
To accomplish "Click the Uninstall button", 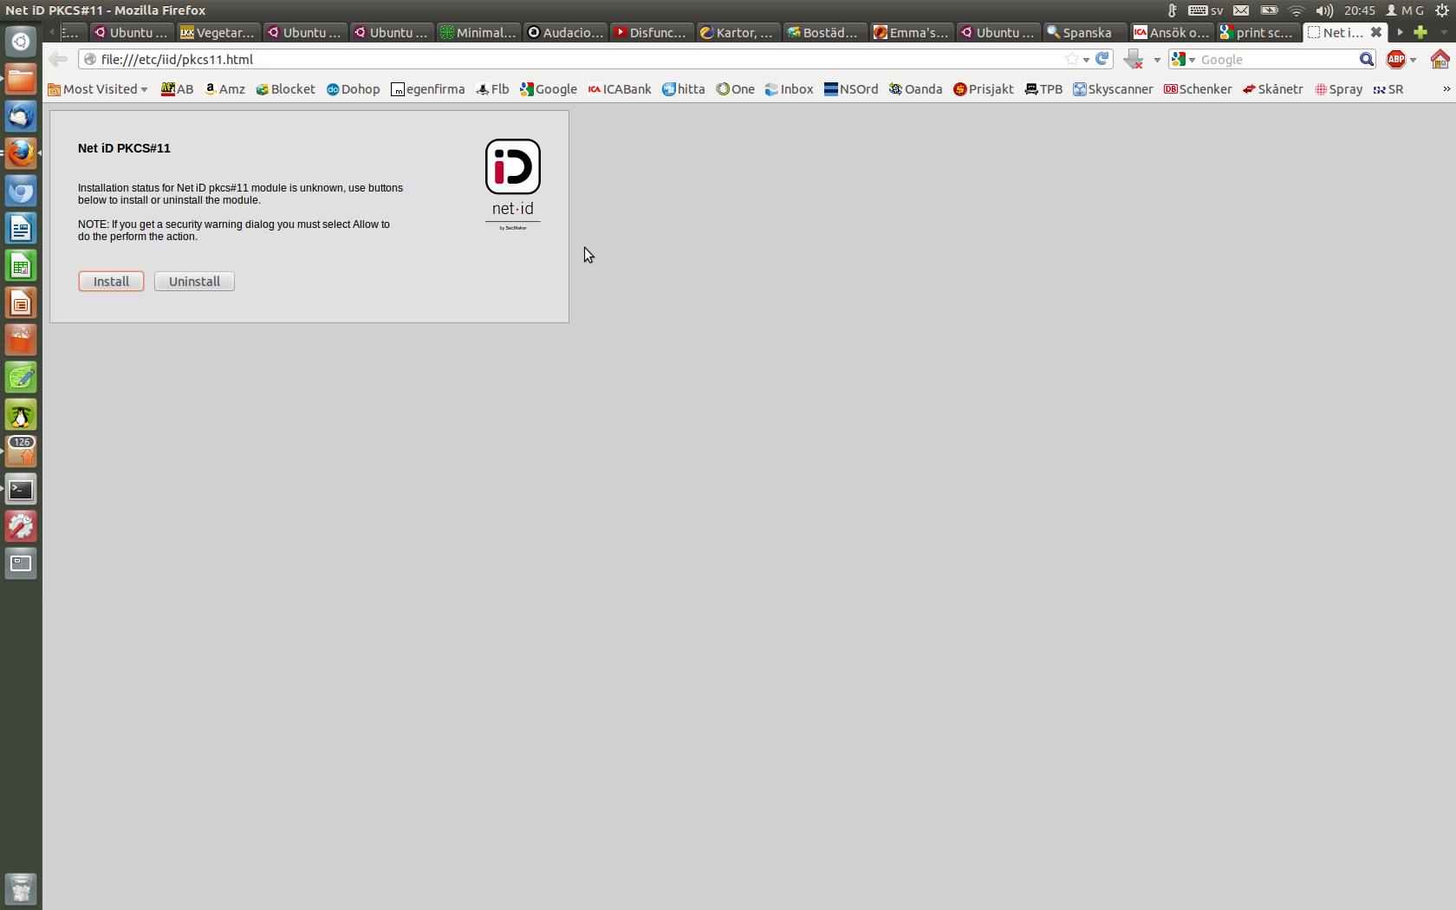I will tap(194, 282).
